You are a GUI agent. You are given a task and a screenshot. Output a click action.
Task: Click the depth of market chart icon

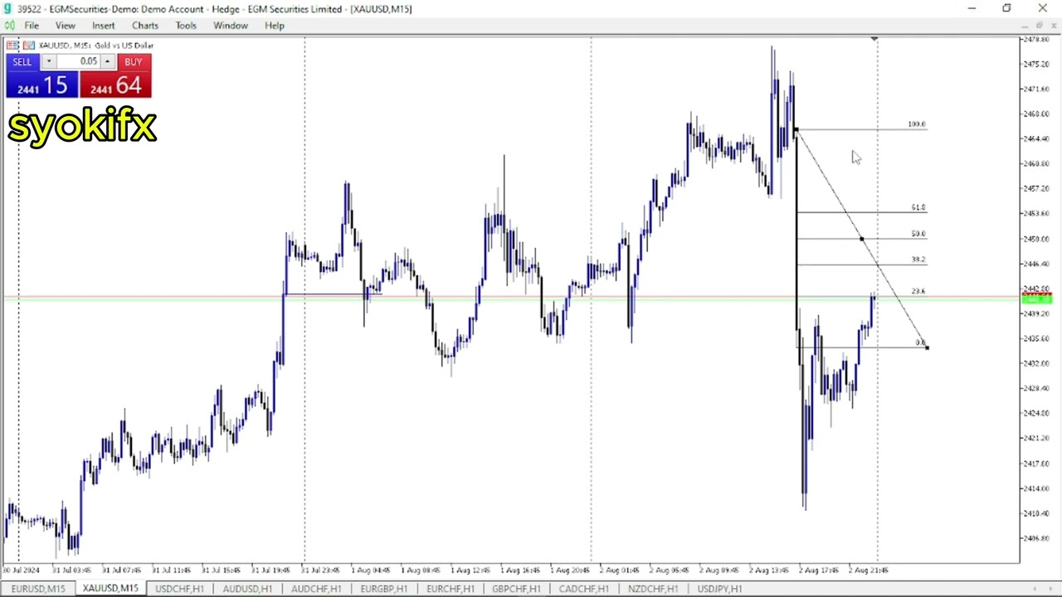click(28, 46)
